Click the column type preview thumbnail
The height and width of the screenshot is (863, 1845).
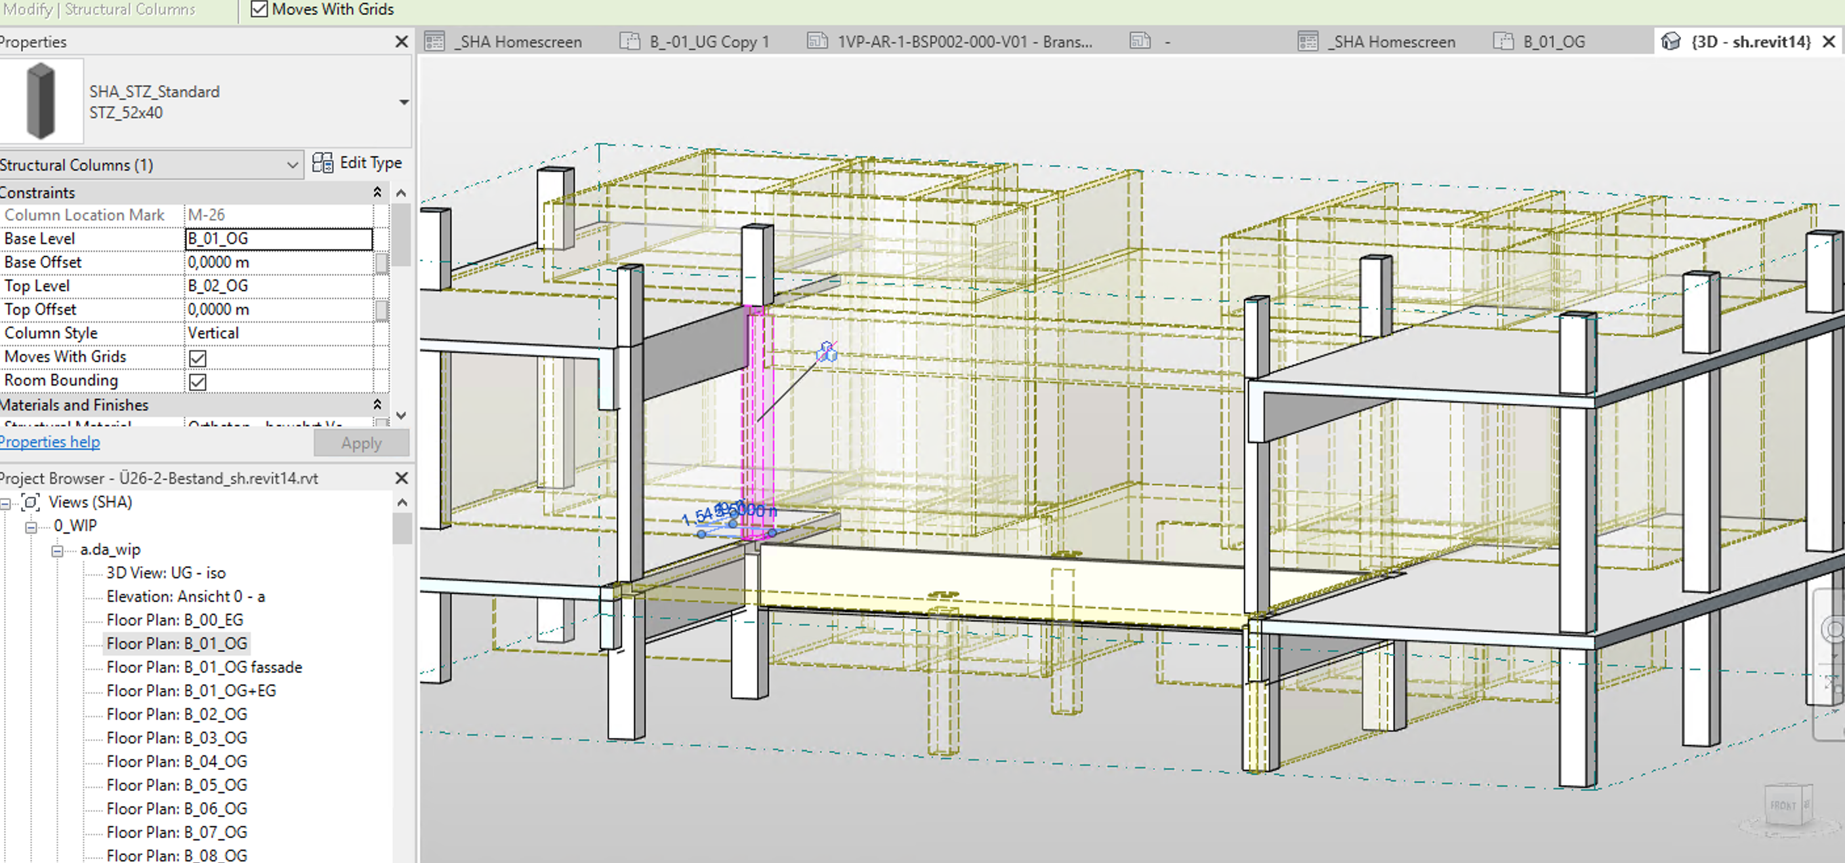[41, 101]
